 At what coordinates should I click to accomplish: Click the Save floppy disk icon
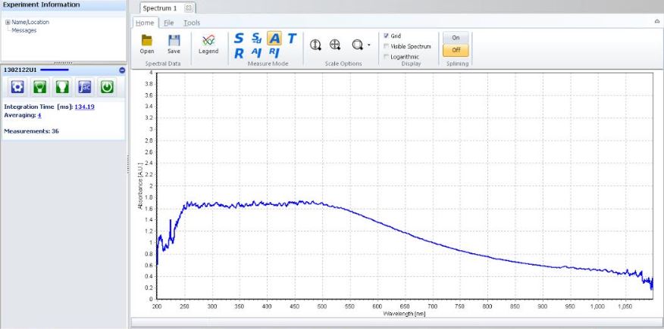[174, 41]
